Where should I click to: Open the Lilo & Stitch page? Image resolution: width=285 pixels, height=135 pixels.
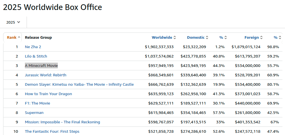(x=36, y=56)
